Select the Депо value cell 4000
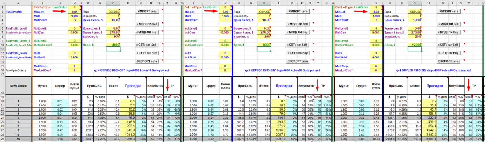The width and height of the screenshot is (485, 142). tap(113, 45)
